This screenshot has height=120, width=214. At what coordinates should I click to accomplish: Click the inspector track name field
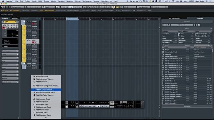(x=10, y=22)
